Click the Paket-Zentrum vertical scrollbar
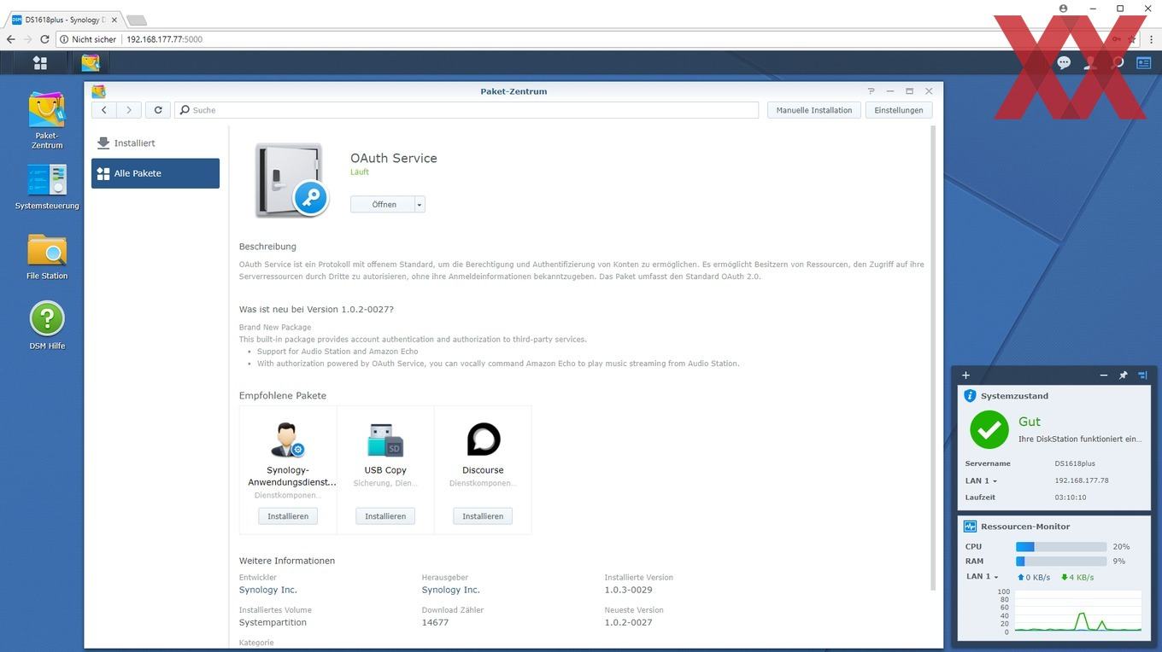The image size is (1162, 652). [x=933, y=358]
